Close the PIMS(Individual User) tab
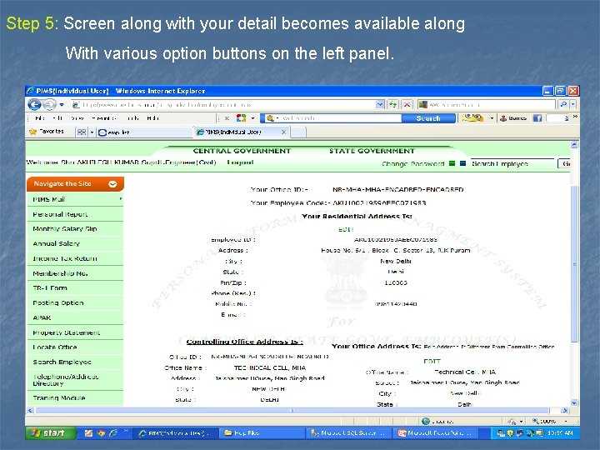The width and height of the screenshot is (600, 450). (283, 132)
